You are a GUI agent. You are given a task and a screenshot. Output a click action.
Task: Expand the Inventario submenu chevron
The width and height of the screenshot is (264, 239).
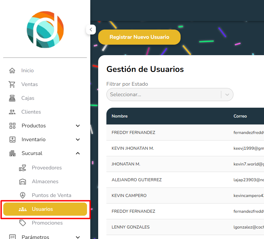pos(78,140)
